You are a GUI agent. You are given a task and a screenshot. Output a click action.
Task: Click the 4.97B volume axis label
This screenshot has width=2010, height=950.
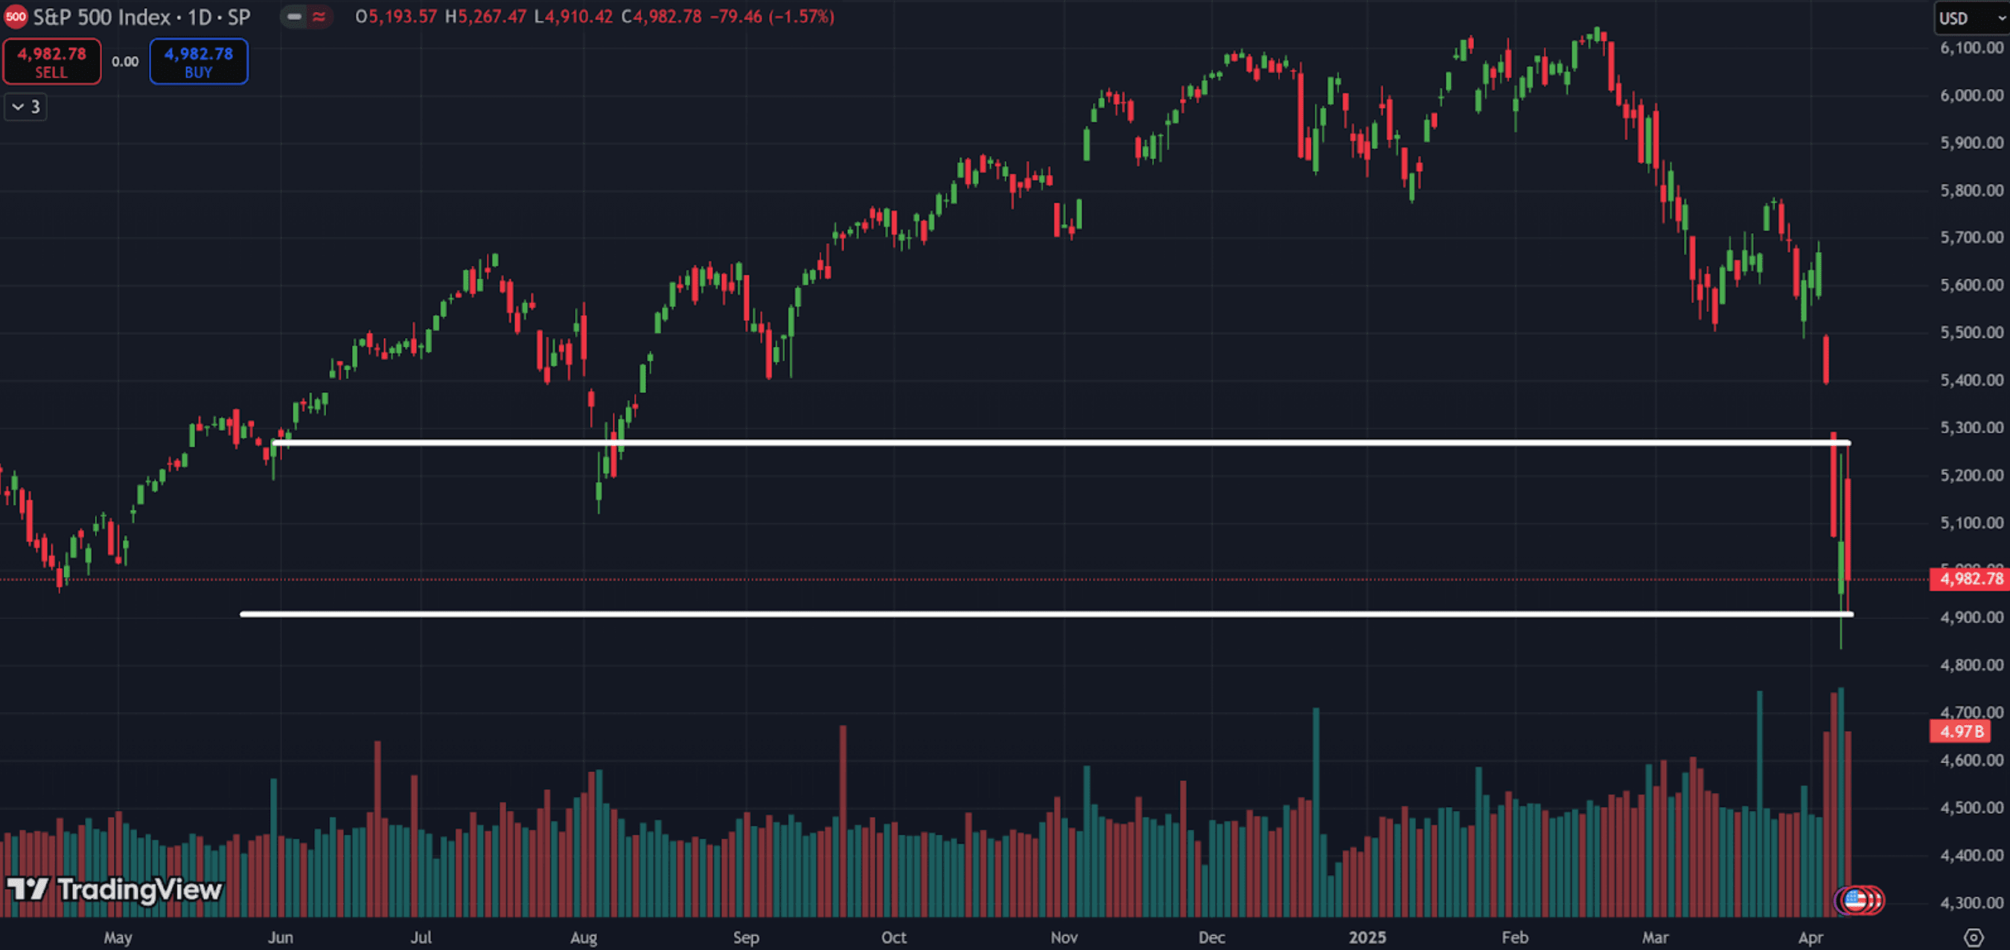(1961, 731)
